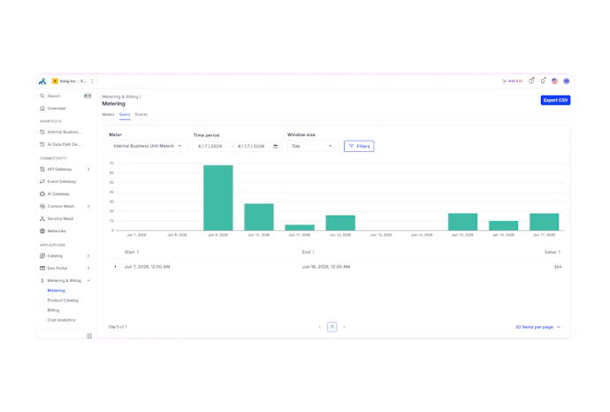Click the Catalog sidebar icon
The width and height of the screenshot is (610, 412).
(42, 256)
